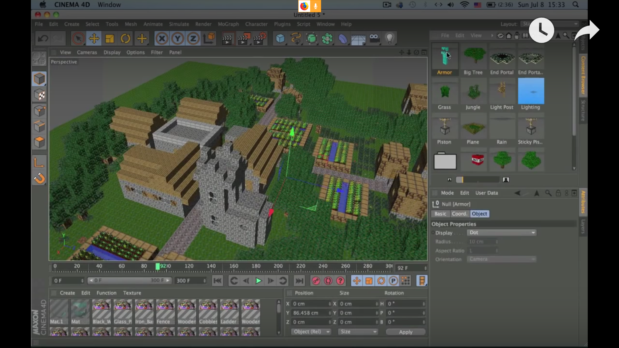This screenshot has height=348, width=619.
Task: Click the X position stepper arrows
Action: (x=330, y=304)
